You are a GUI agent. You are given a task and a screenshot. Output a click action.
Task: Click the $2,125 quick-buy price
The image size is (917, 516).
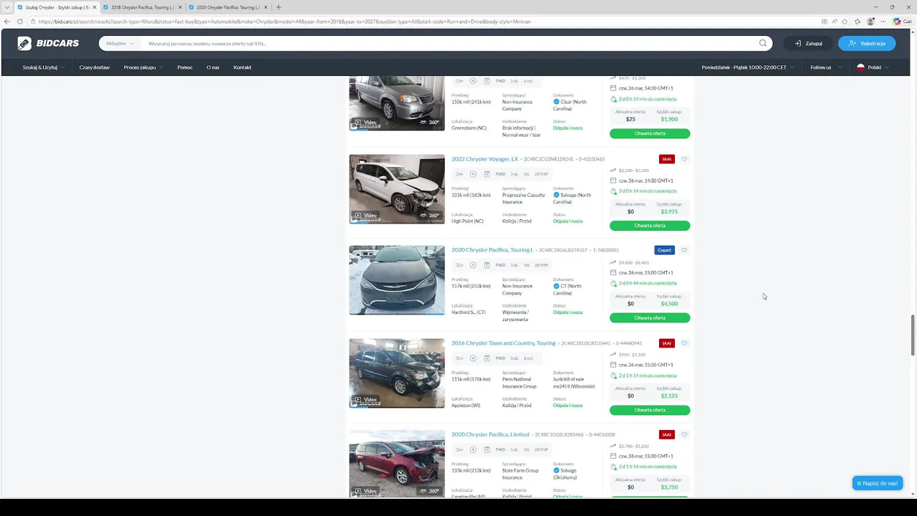point(669,396)
